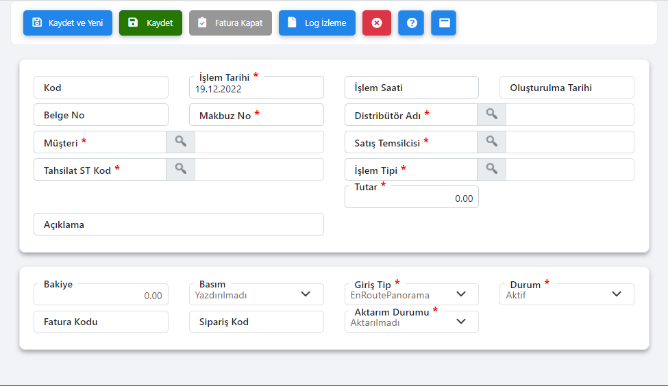Click the Satış Temsilcisi search magnifier
Image resolution: width=668 pixels, height=386 pixels.
(491, 142)
